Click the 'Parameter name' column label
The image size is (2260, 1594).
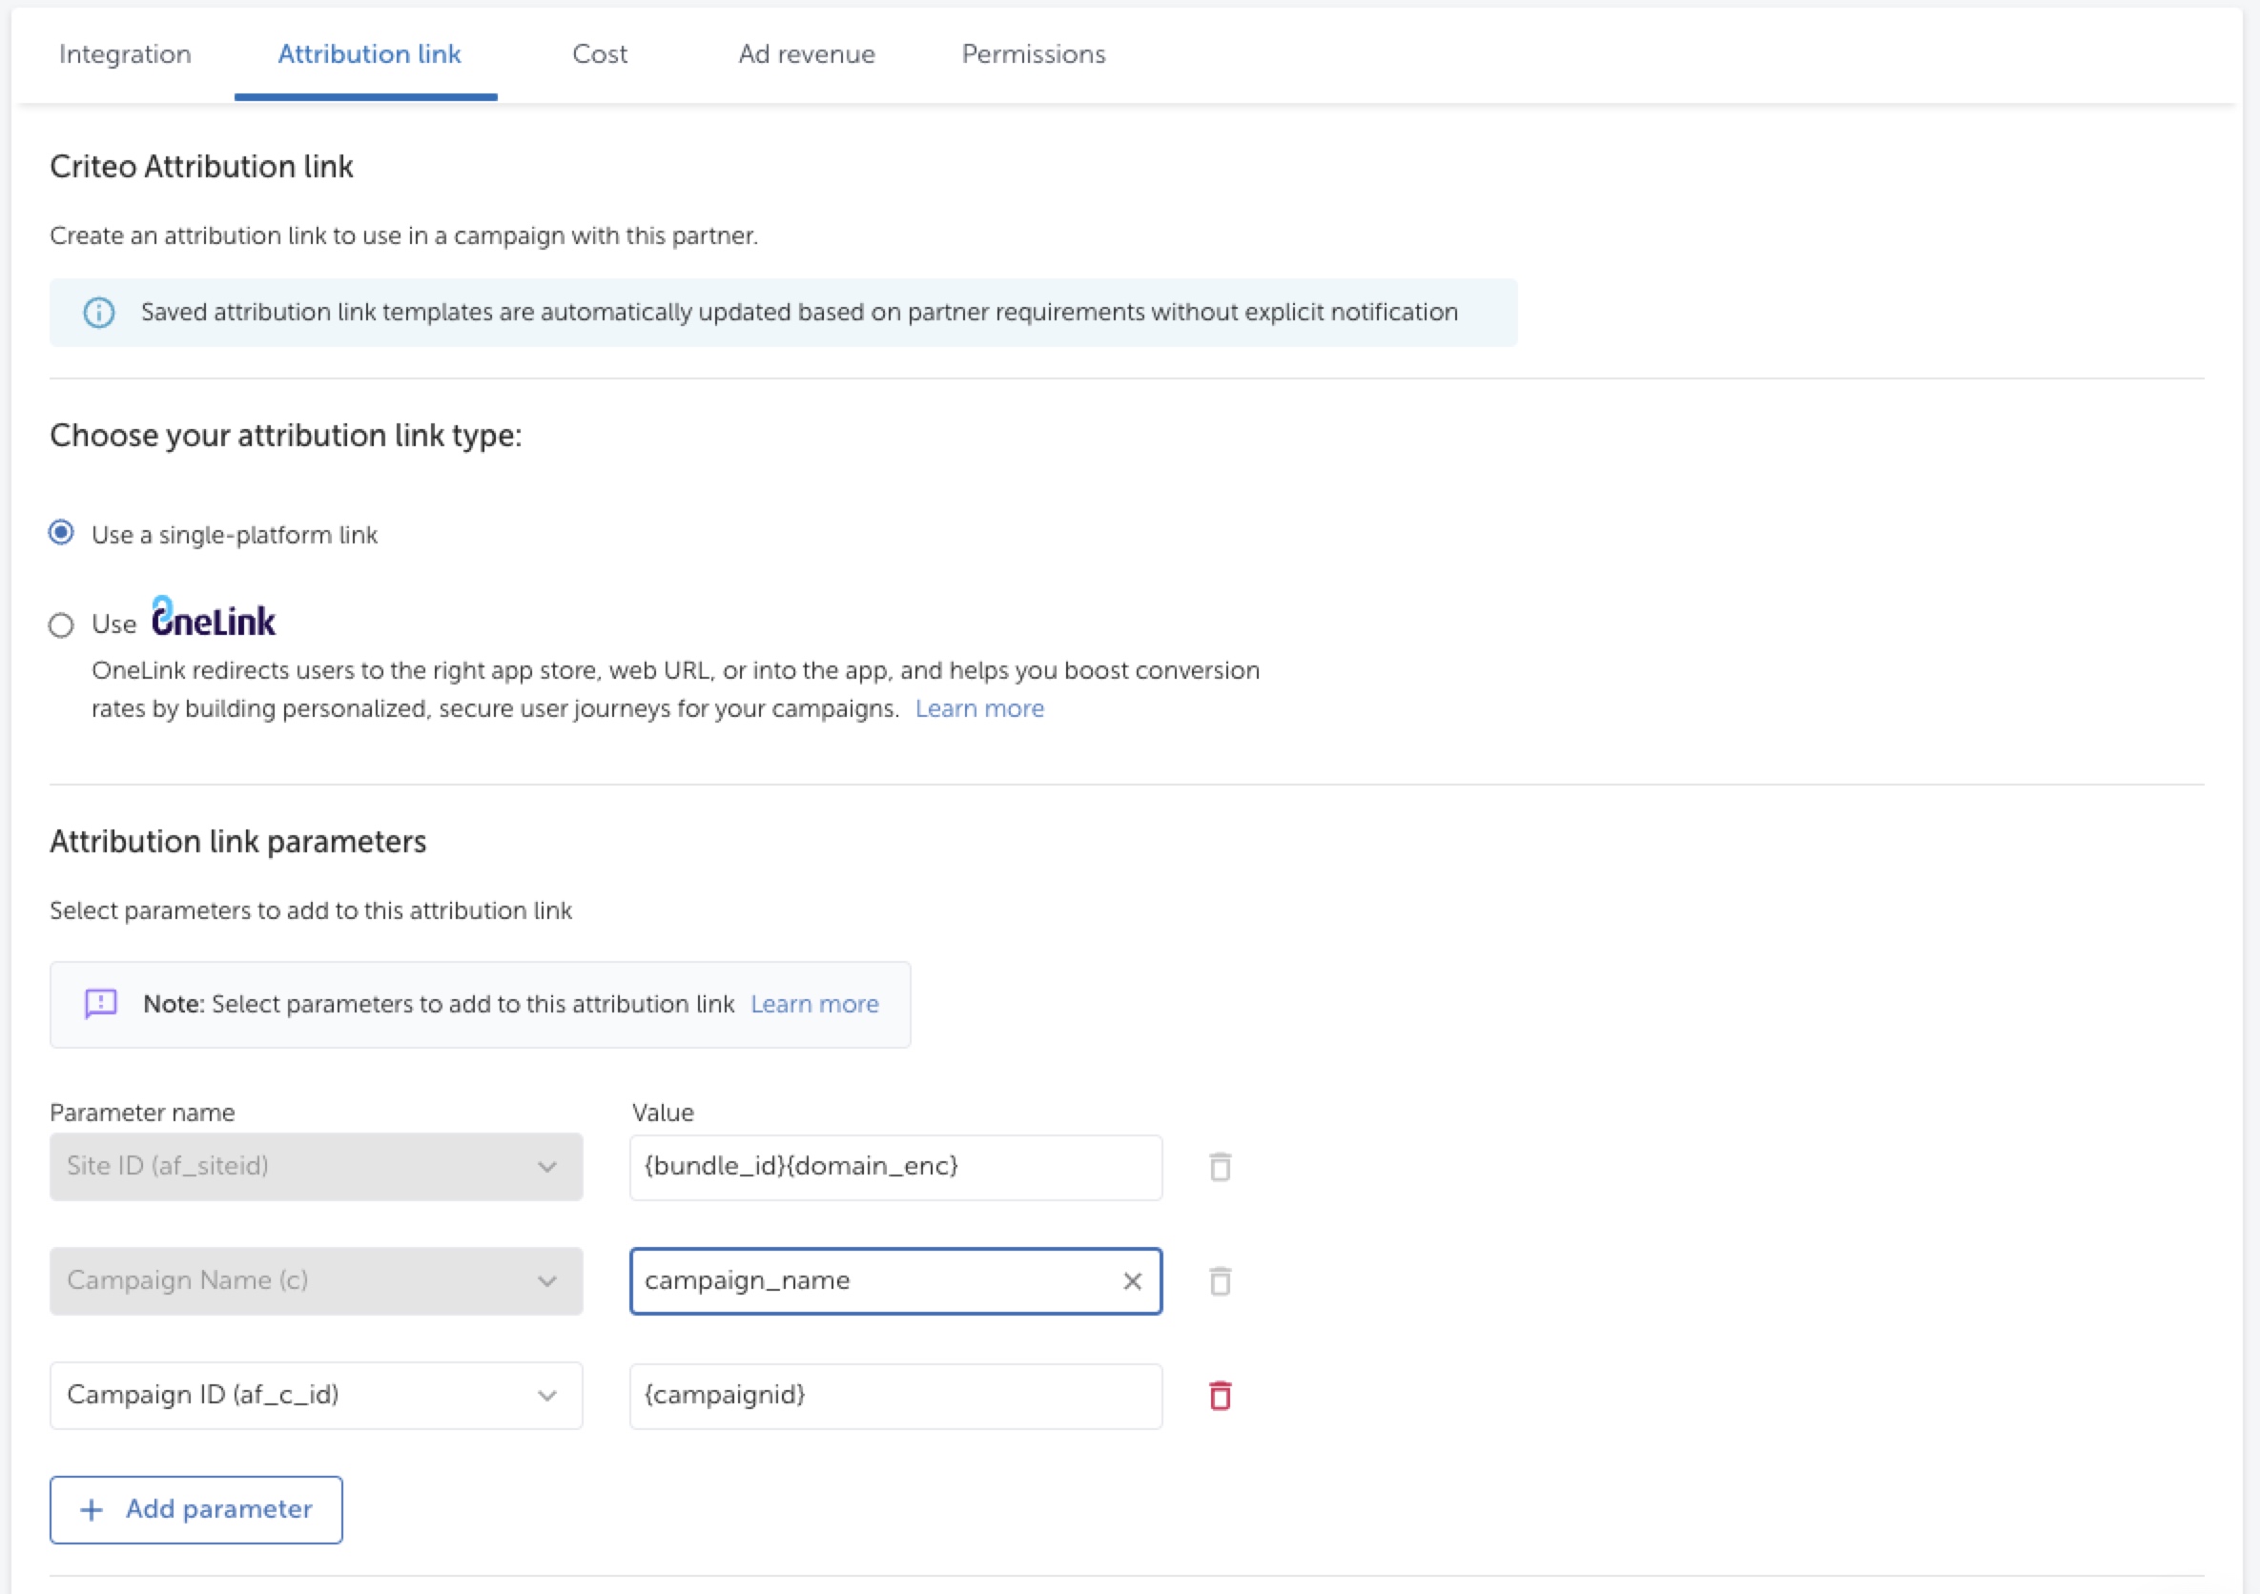coord(143,1113)
